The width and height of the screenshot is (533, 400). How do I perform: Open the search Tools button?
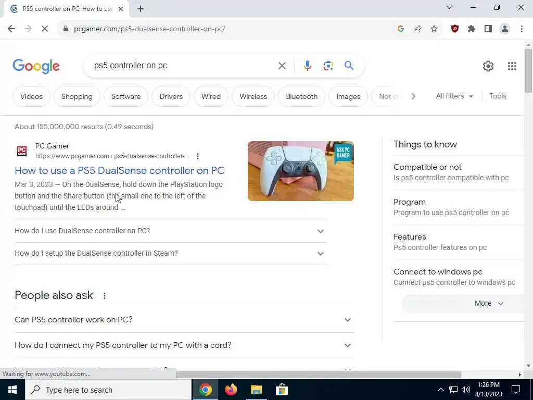(498, 96)
